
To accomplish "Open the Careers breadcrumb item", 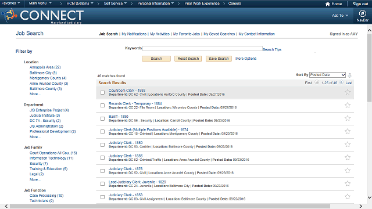I will 234,3.
